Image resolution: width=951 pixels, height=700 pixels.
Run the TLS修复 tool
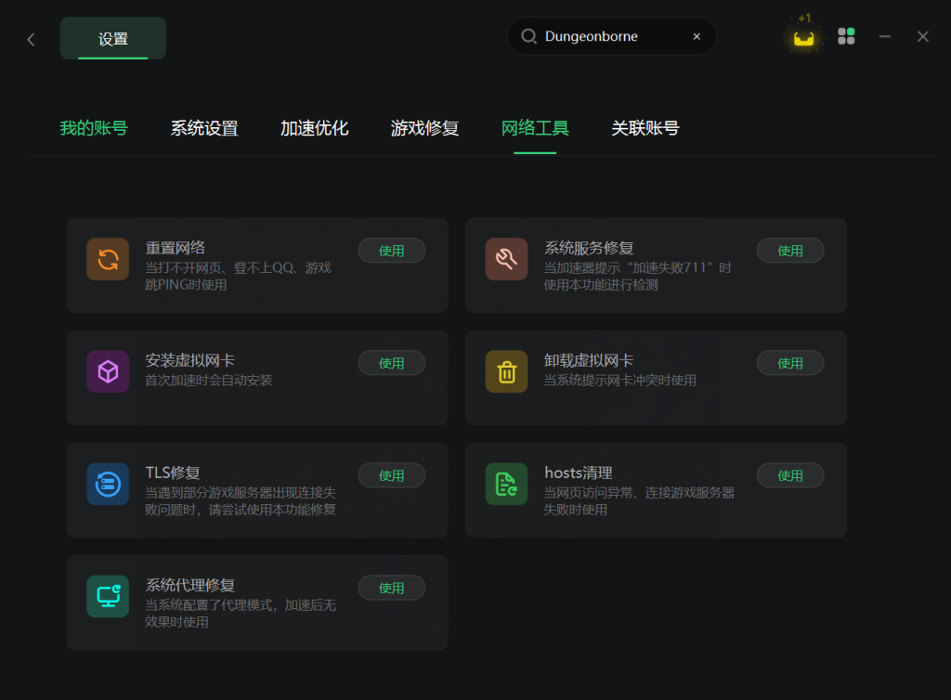[392, 475]
